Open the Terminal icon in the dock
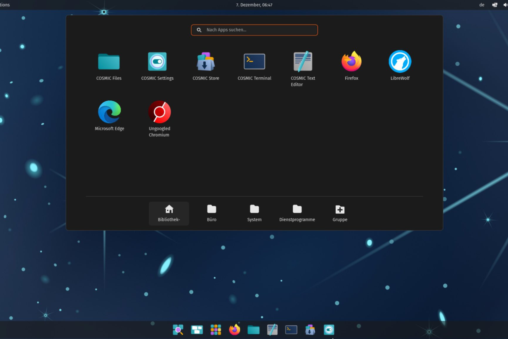 click(x=291, y=330)
